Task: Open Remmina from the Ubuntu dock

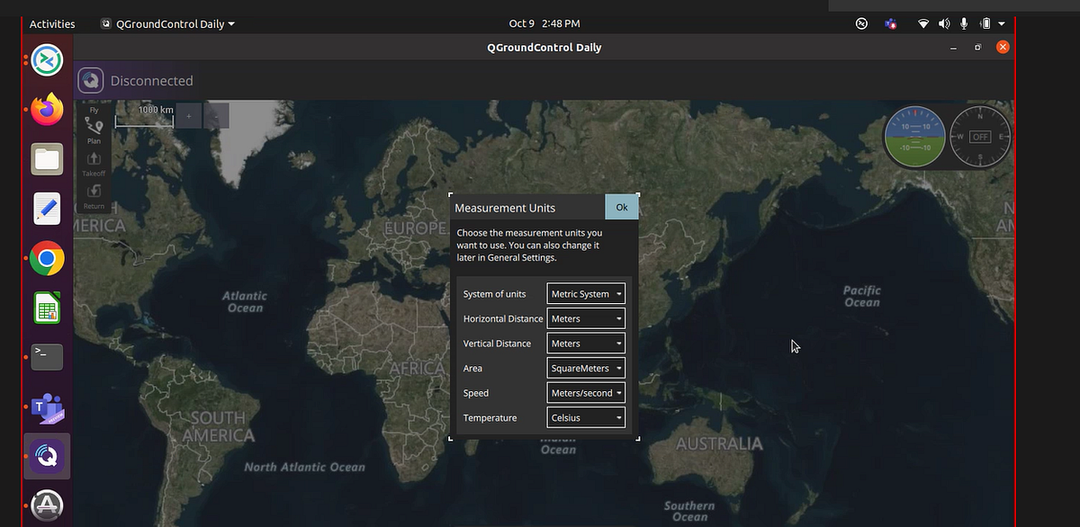Action: [x=47, y=60]
